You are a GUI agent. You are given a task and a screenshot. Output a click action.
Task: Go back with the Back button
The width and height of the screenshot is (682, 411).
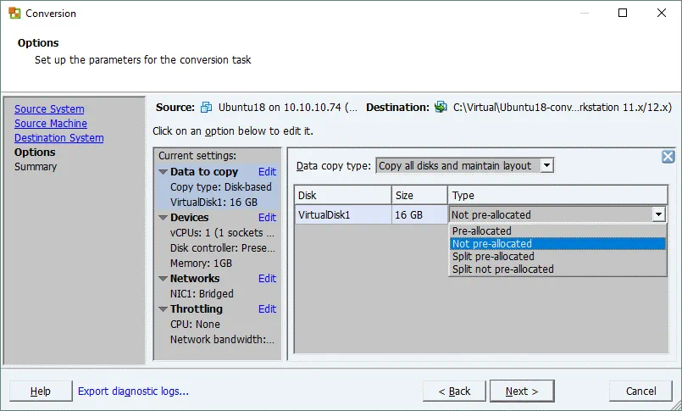(x=453, y=391)
